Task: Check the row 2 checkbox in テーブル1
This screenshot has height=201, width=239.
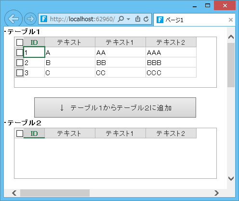Action: pyautogui.click(x=20, y=63)
